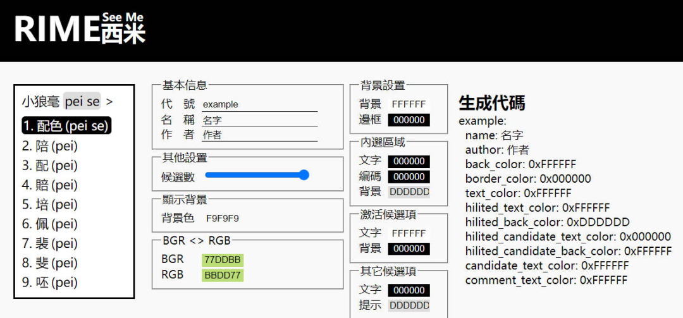Open 其它候選項 文字 000000 color swatch

click(x=409, y=290)
